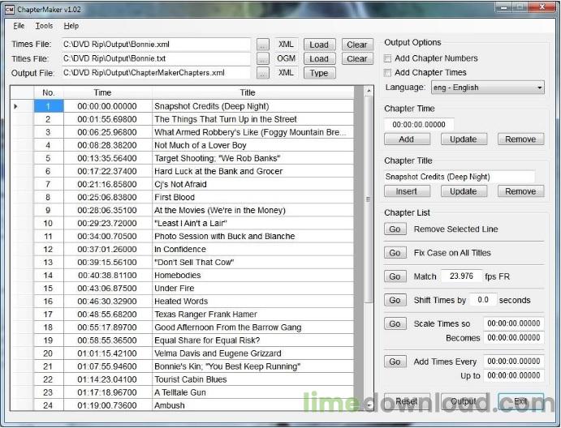
Task: Click the scroll up arrow of chapter list
Action: pos(369,91)
